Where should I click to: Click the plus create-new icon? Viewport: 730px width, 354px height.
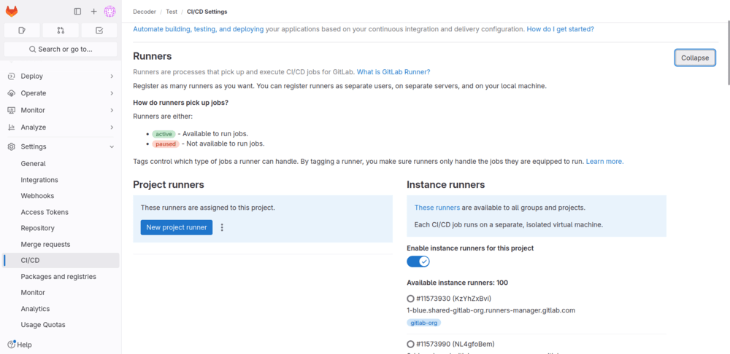(93, 12)
